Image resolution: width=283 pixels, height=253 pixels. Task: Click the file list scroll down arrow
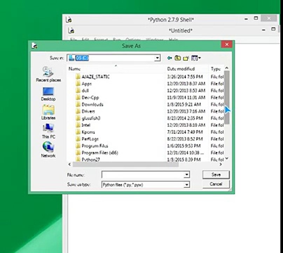227,158
